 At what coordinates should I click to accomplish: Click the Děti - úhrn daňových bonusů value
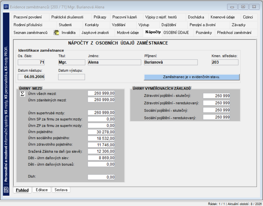coord(101,164)
